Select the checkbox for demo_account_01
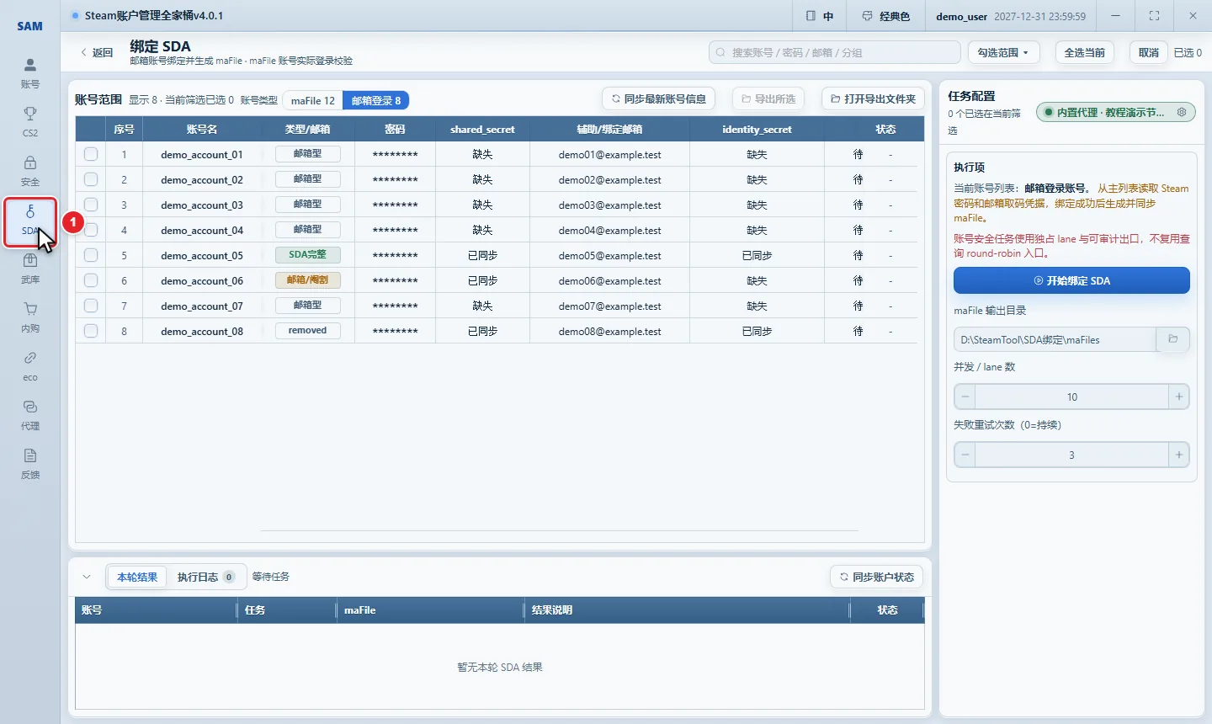The width and height of the screenshot is (1212, 724). point(91,154)
